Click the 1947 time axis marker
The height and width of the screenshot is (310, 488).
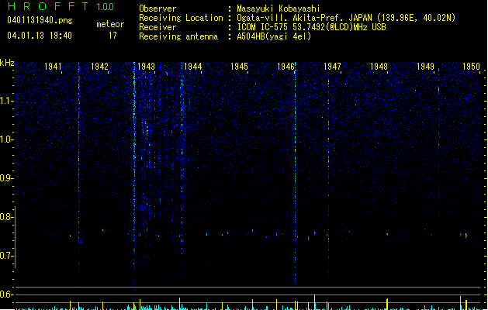tap(332, 67)
